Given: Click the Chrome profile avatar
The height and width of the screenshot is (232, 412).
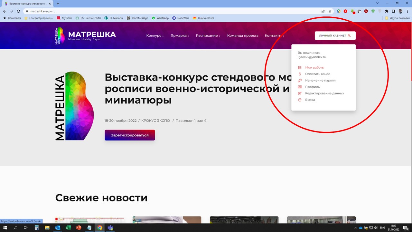Looking at the screenshot, I should click(401, 11).
